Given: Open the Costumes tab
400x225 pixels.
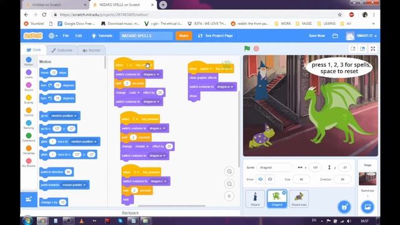Looking at the screenshot, I should pyautogui.click(x=62, y=50).
